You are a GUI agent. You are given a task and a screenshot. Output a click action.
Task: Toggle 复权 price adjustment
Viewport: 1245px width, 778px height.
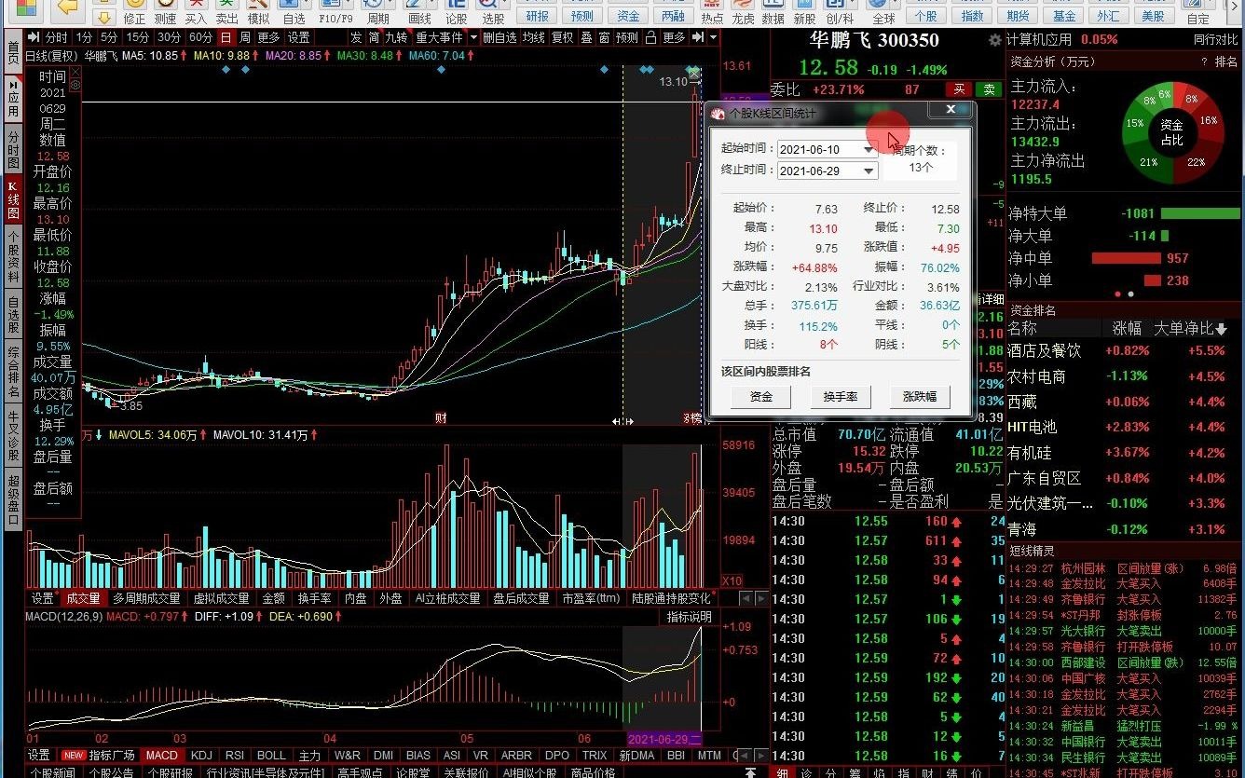point(563,37)
